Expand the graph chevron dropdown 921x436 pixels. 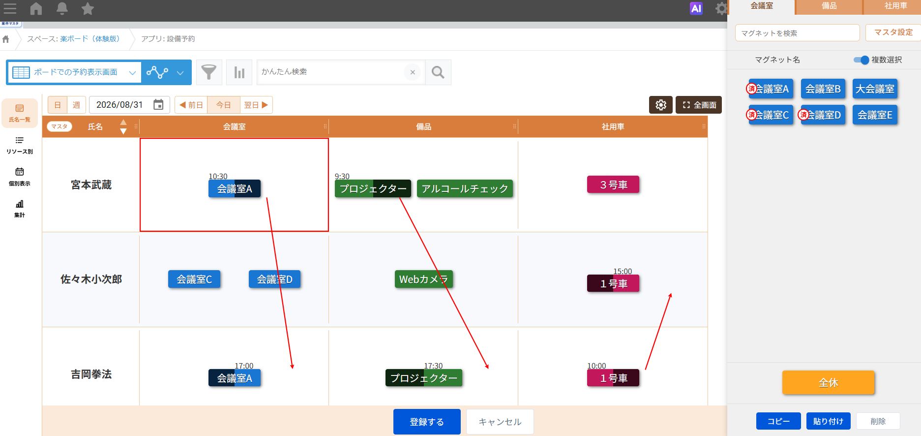(180, 73)
